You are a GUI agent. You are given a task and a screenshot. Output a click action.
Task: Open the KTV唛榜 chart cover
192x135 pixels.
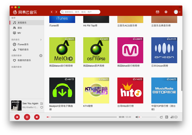pyautogui.click(x=96, y=91)
